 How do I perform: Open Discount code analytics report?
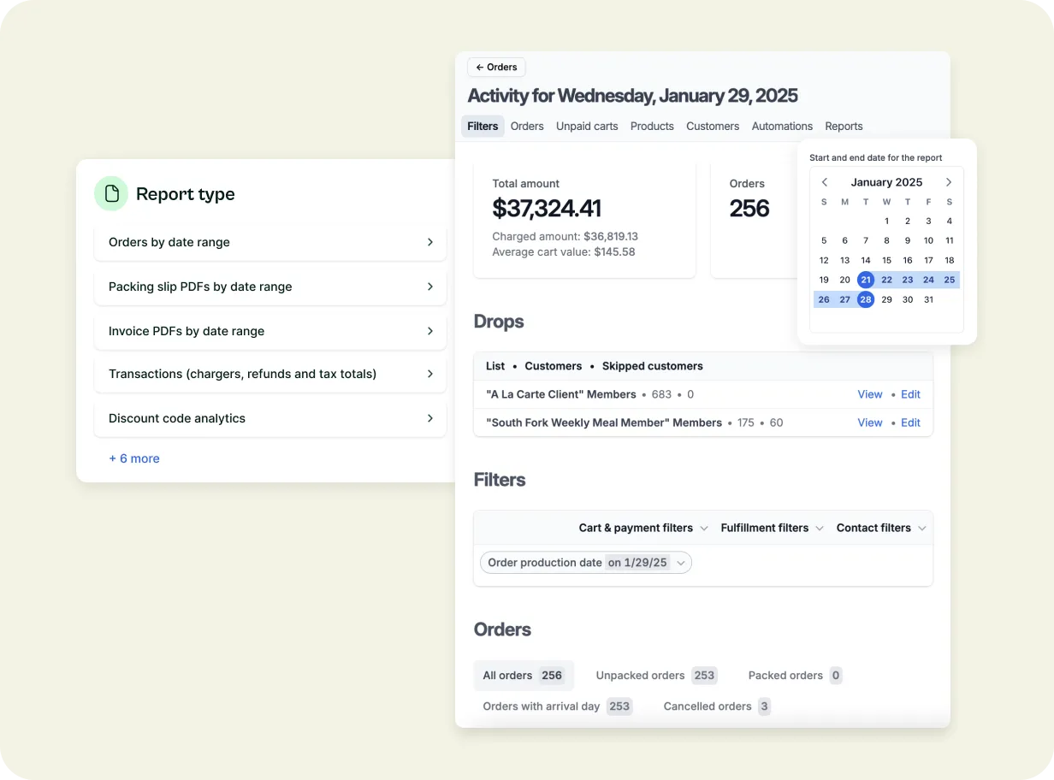pos(270,418)
